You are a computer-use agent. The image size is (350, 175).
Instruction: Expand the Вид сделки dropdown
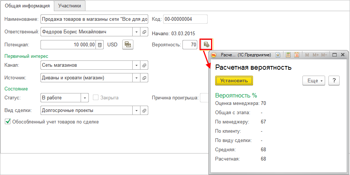tap(137, 110)
